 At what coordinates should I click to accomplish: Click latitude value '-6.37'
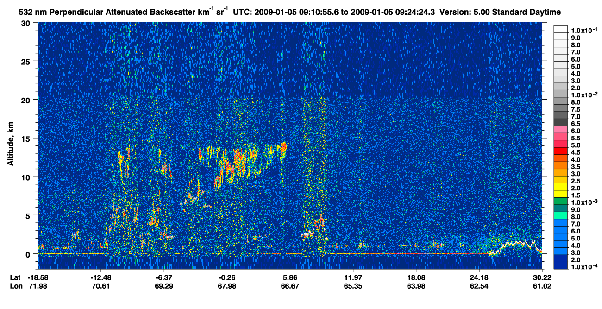click(x=164, y=278)
